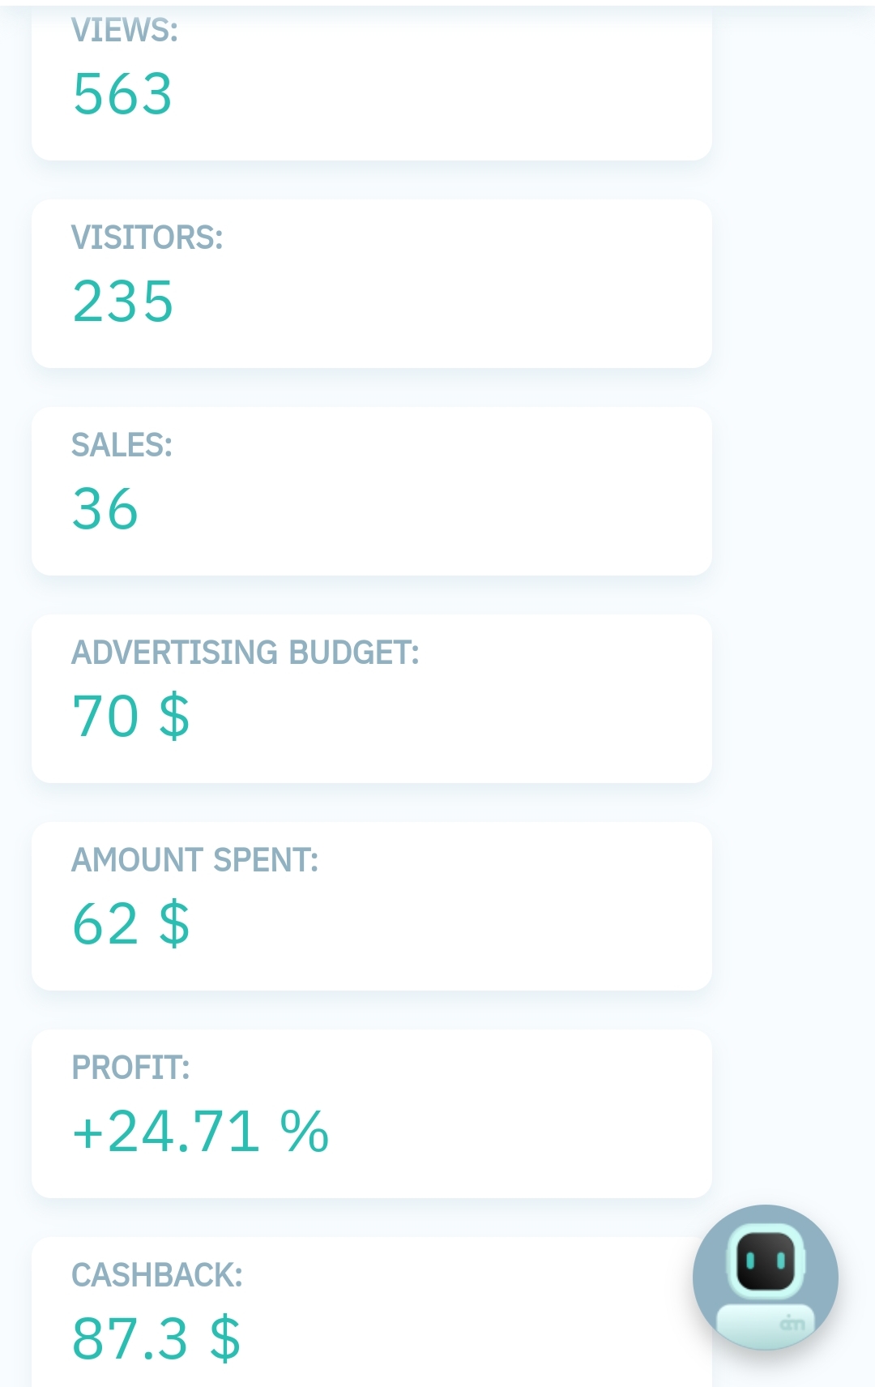Click the PROFIT label
Viewport: 875px width, 1387px height.
point(130,1068)
